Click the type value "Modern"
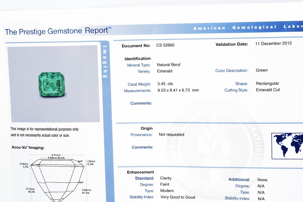 tap(167, 191)
